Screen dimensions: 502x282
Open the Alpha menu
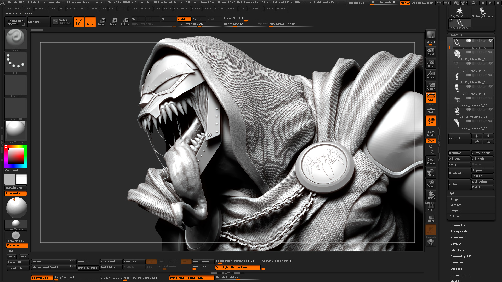(8, 9)
